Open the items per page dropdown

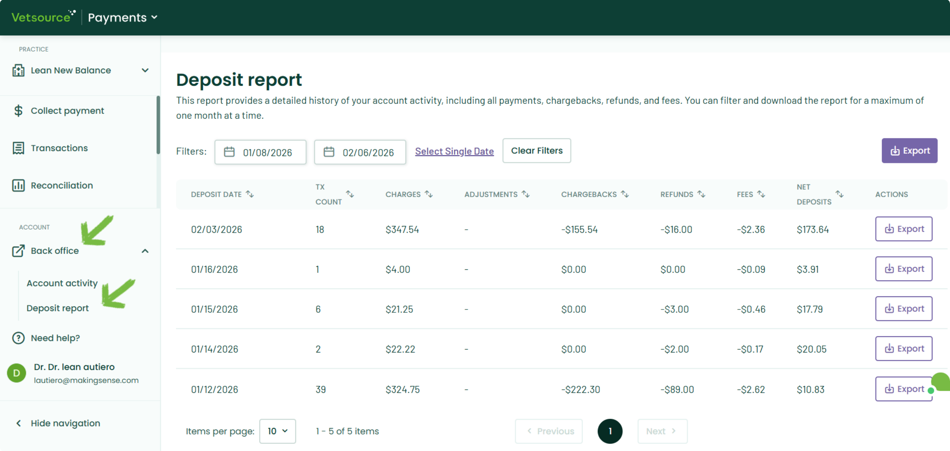pyautogui.click(x=277, y=431)
